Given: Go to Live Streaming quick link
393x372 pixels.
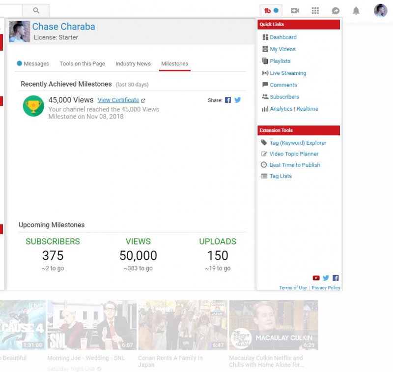Looking at the screenshot, I should click(x=288, y=73).
